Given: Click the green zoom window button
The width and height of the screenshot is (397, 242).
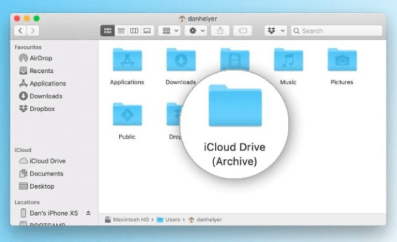Looking at the screenshot, I should click(x=36, y=18).
